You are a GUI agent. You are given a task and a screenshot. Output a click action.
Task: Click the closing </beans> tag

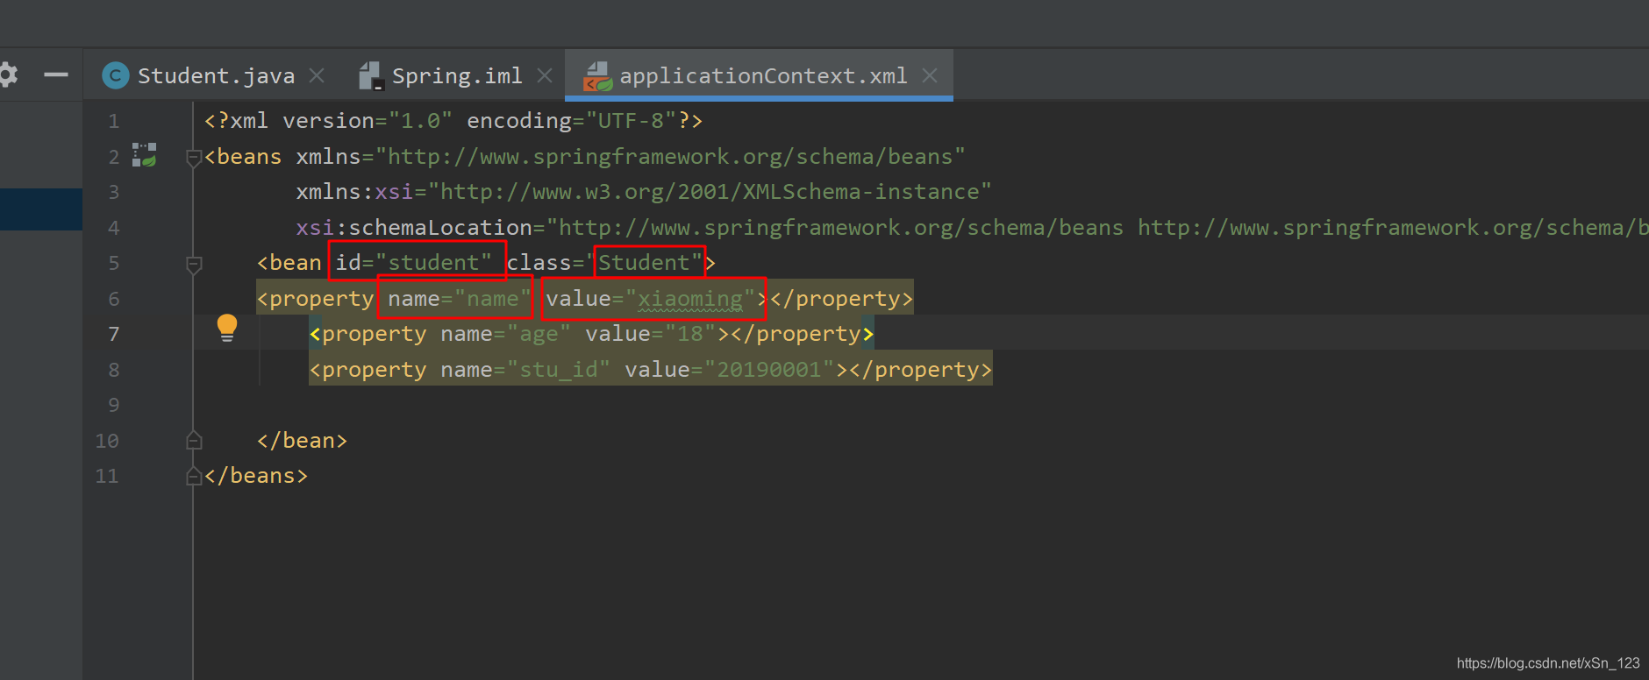pyautogui.click(x=256, y=476)
